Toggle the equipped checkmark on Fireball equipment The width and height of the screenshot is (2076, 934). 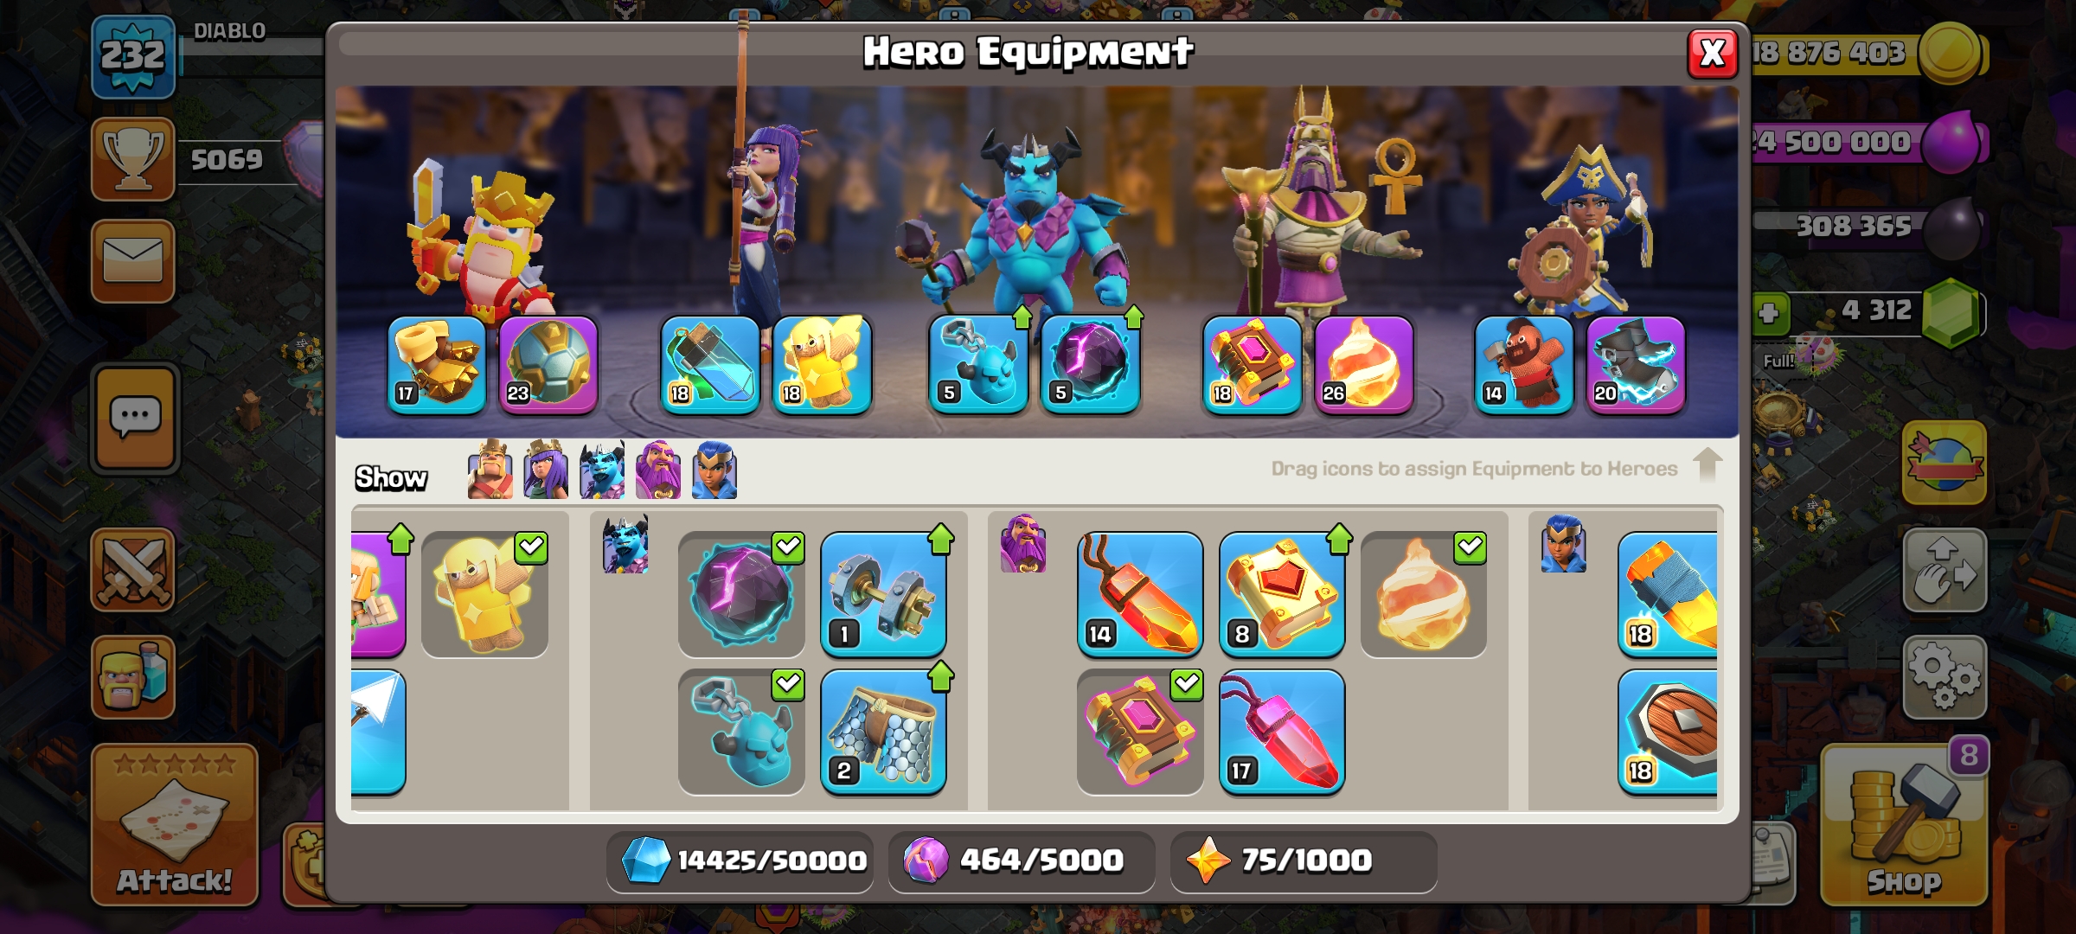click(x=1470, y=547)
